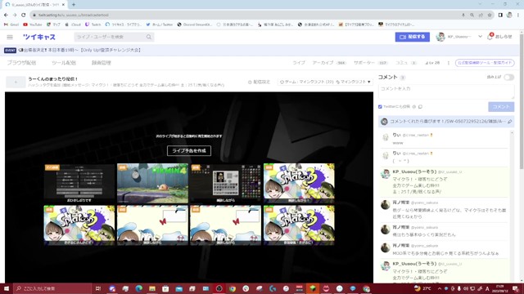The height and width of the screenshot is (294, 524).
Task: Open the PIKMIN 4 recording thumbnail
Action: coord(153,183)
